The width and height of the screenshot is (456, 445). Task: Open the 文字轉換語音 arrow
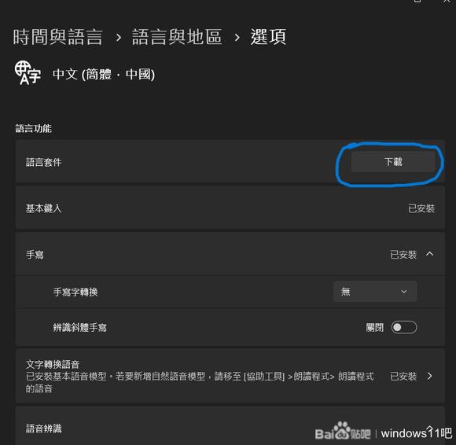tap(429, 376)
